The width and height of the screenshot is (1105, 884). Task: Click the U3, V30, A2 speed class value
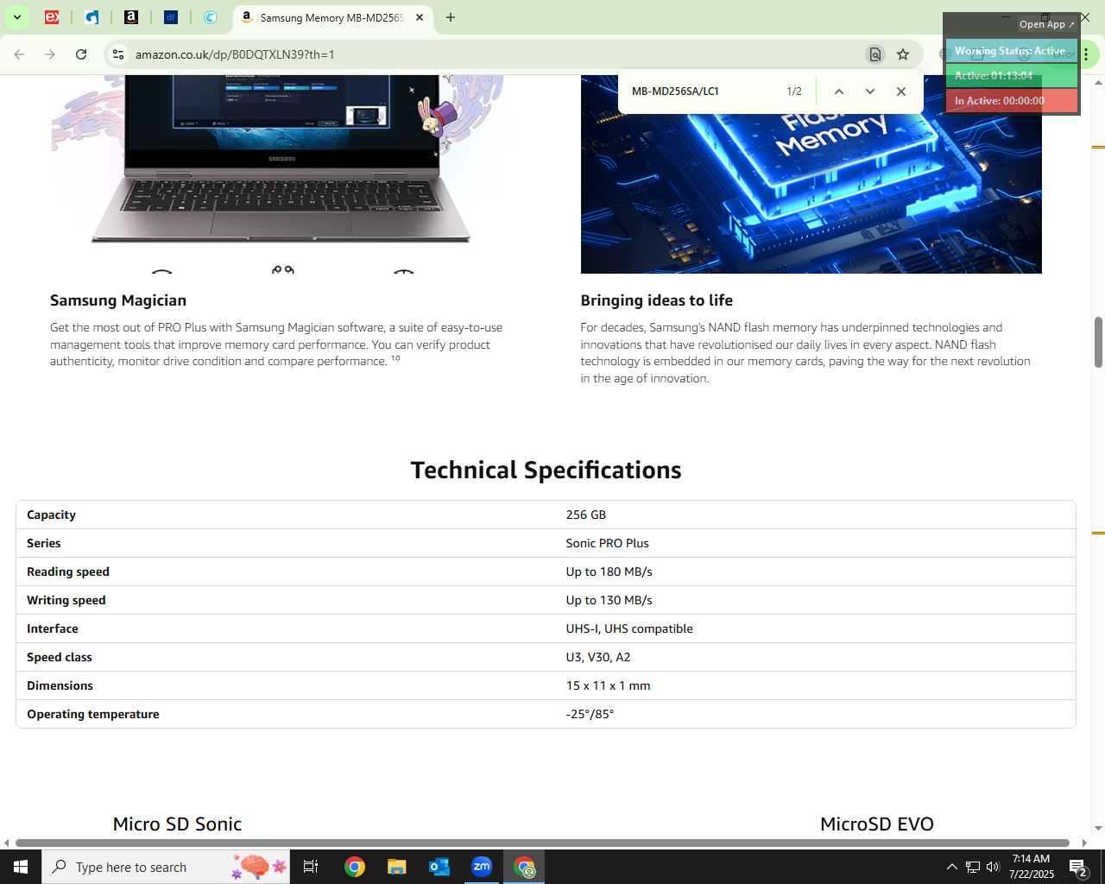[598, 657]
